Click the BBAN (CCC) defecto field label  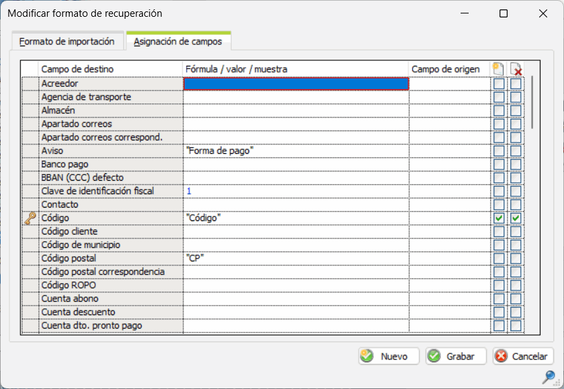[x=83, y=178]
